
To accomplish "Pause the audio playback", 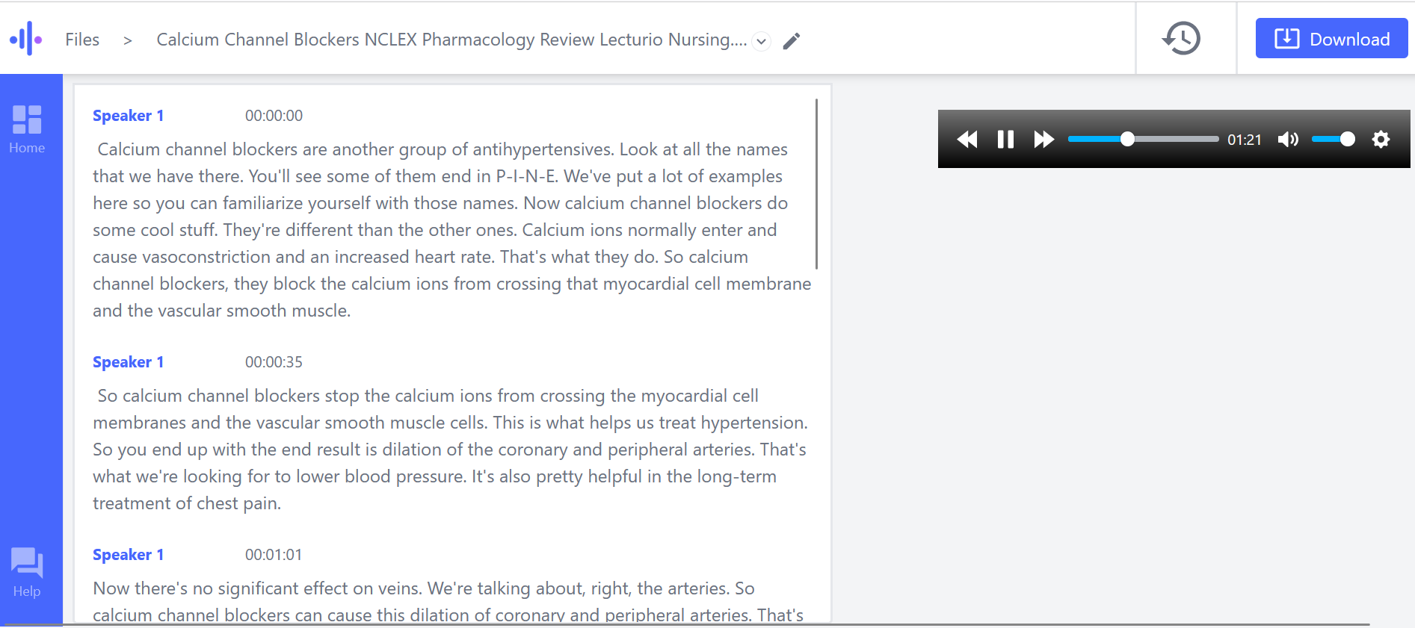I will (1005, 140).
